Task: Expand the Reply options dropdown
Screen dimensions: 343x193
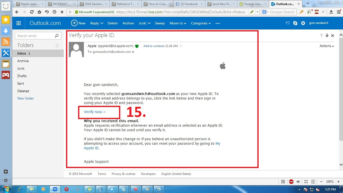Action: tap(102, 23)
